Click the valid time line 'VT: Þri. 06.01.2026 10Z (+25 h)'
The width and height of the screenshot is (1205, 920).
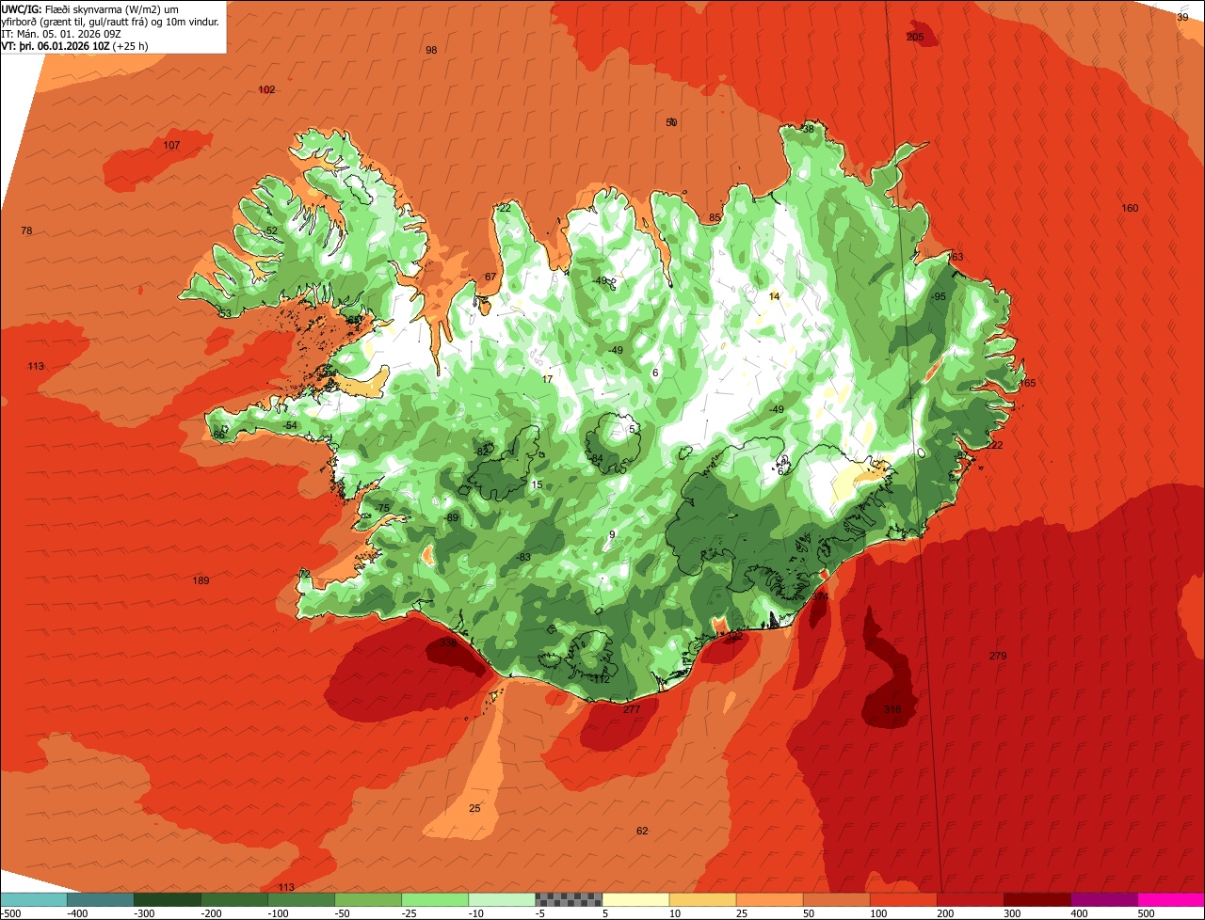tap(75, 45)
